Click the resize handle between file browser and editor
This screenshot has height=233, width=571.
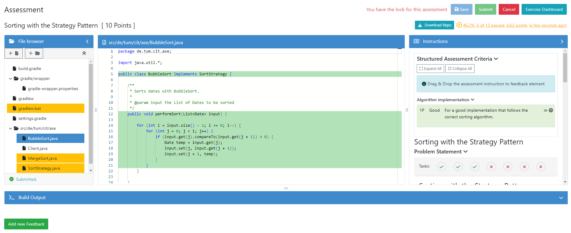click(96, 110)
